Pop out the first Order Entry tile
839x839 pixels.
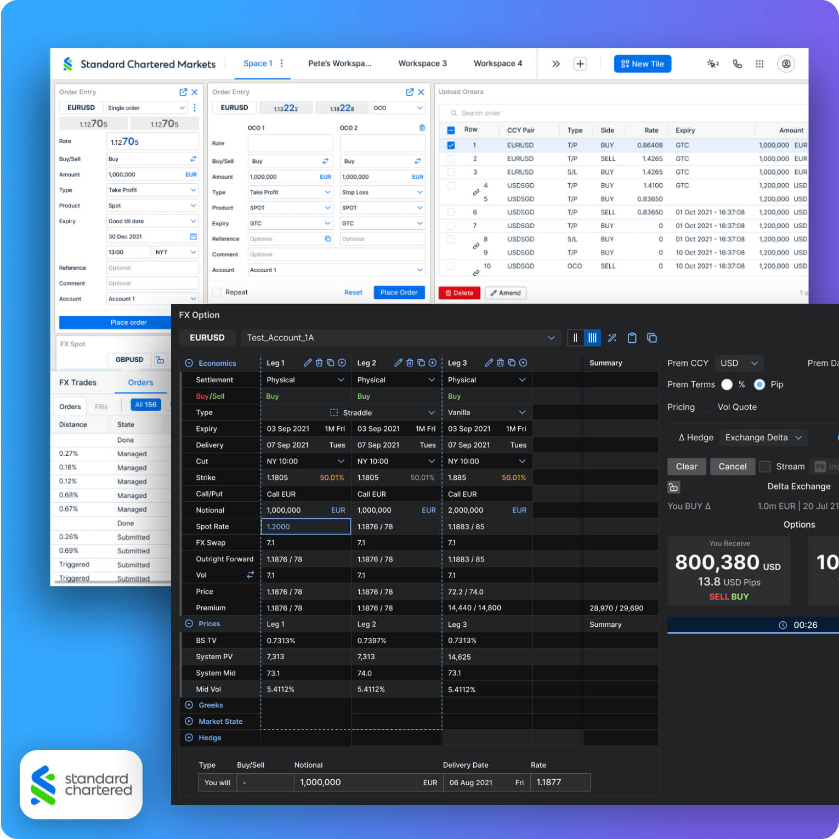click(x=183, y=92)
